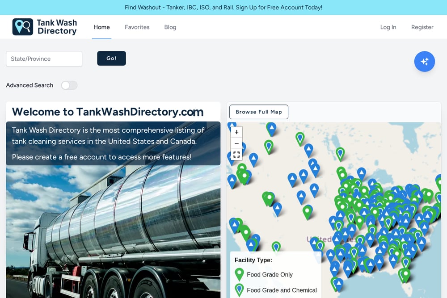This screenshot has width=447, height=298.
Task: Click the Welcome to TankWashDirectory.com heading
Action: [x=108, y=112]
